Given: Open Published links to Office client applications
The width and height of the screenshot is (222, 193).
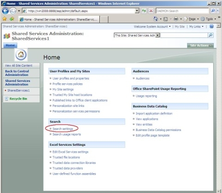Looking at the screenshot, I should (x=80, y=100).
